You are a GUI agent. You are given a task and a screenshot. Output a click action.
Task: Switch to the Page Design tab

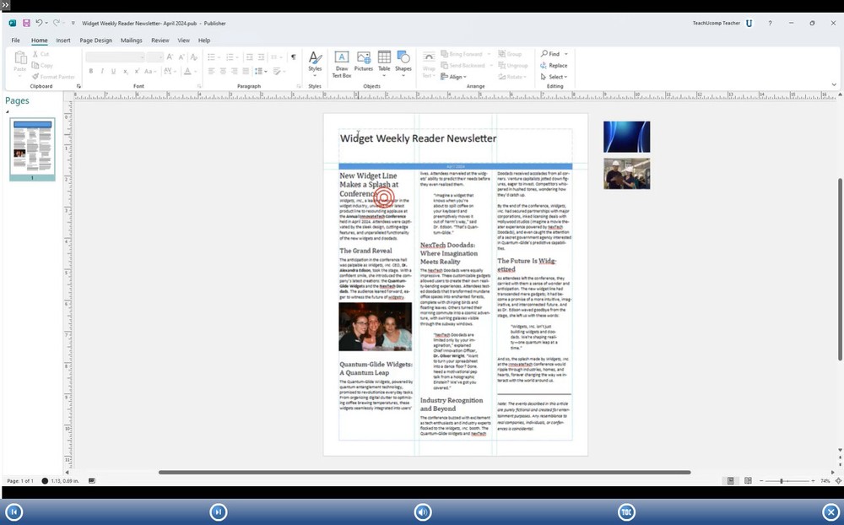tap(95, 40)
